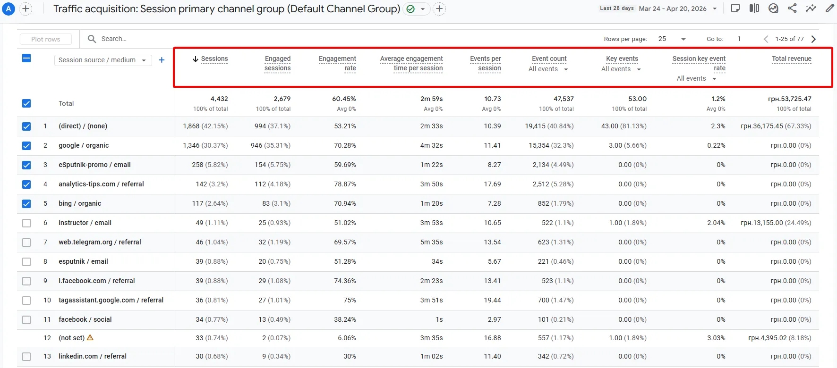Check the instructor / email row
837x368 pixels.
click(x=26, y=223)
